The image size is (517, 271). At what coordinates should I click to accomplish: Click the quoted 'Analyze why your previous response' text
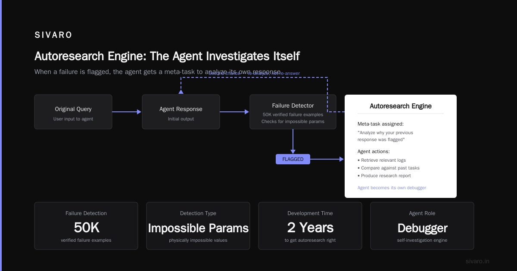[x=385, y=136]
